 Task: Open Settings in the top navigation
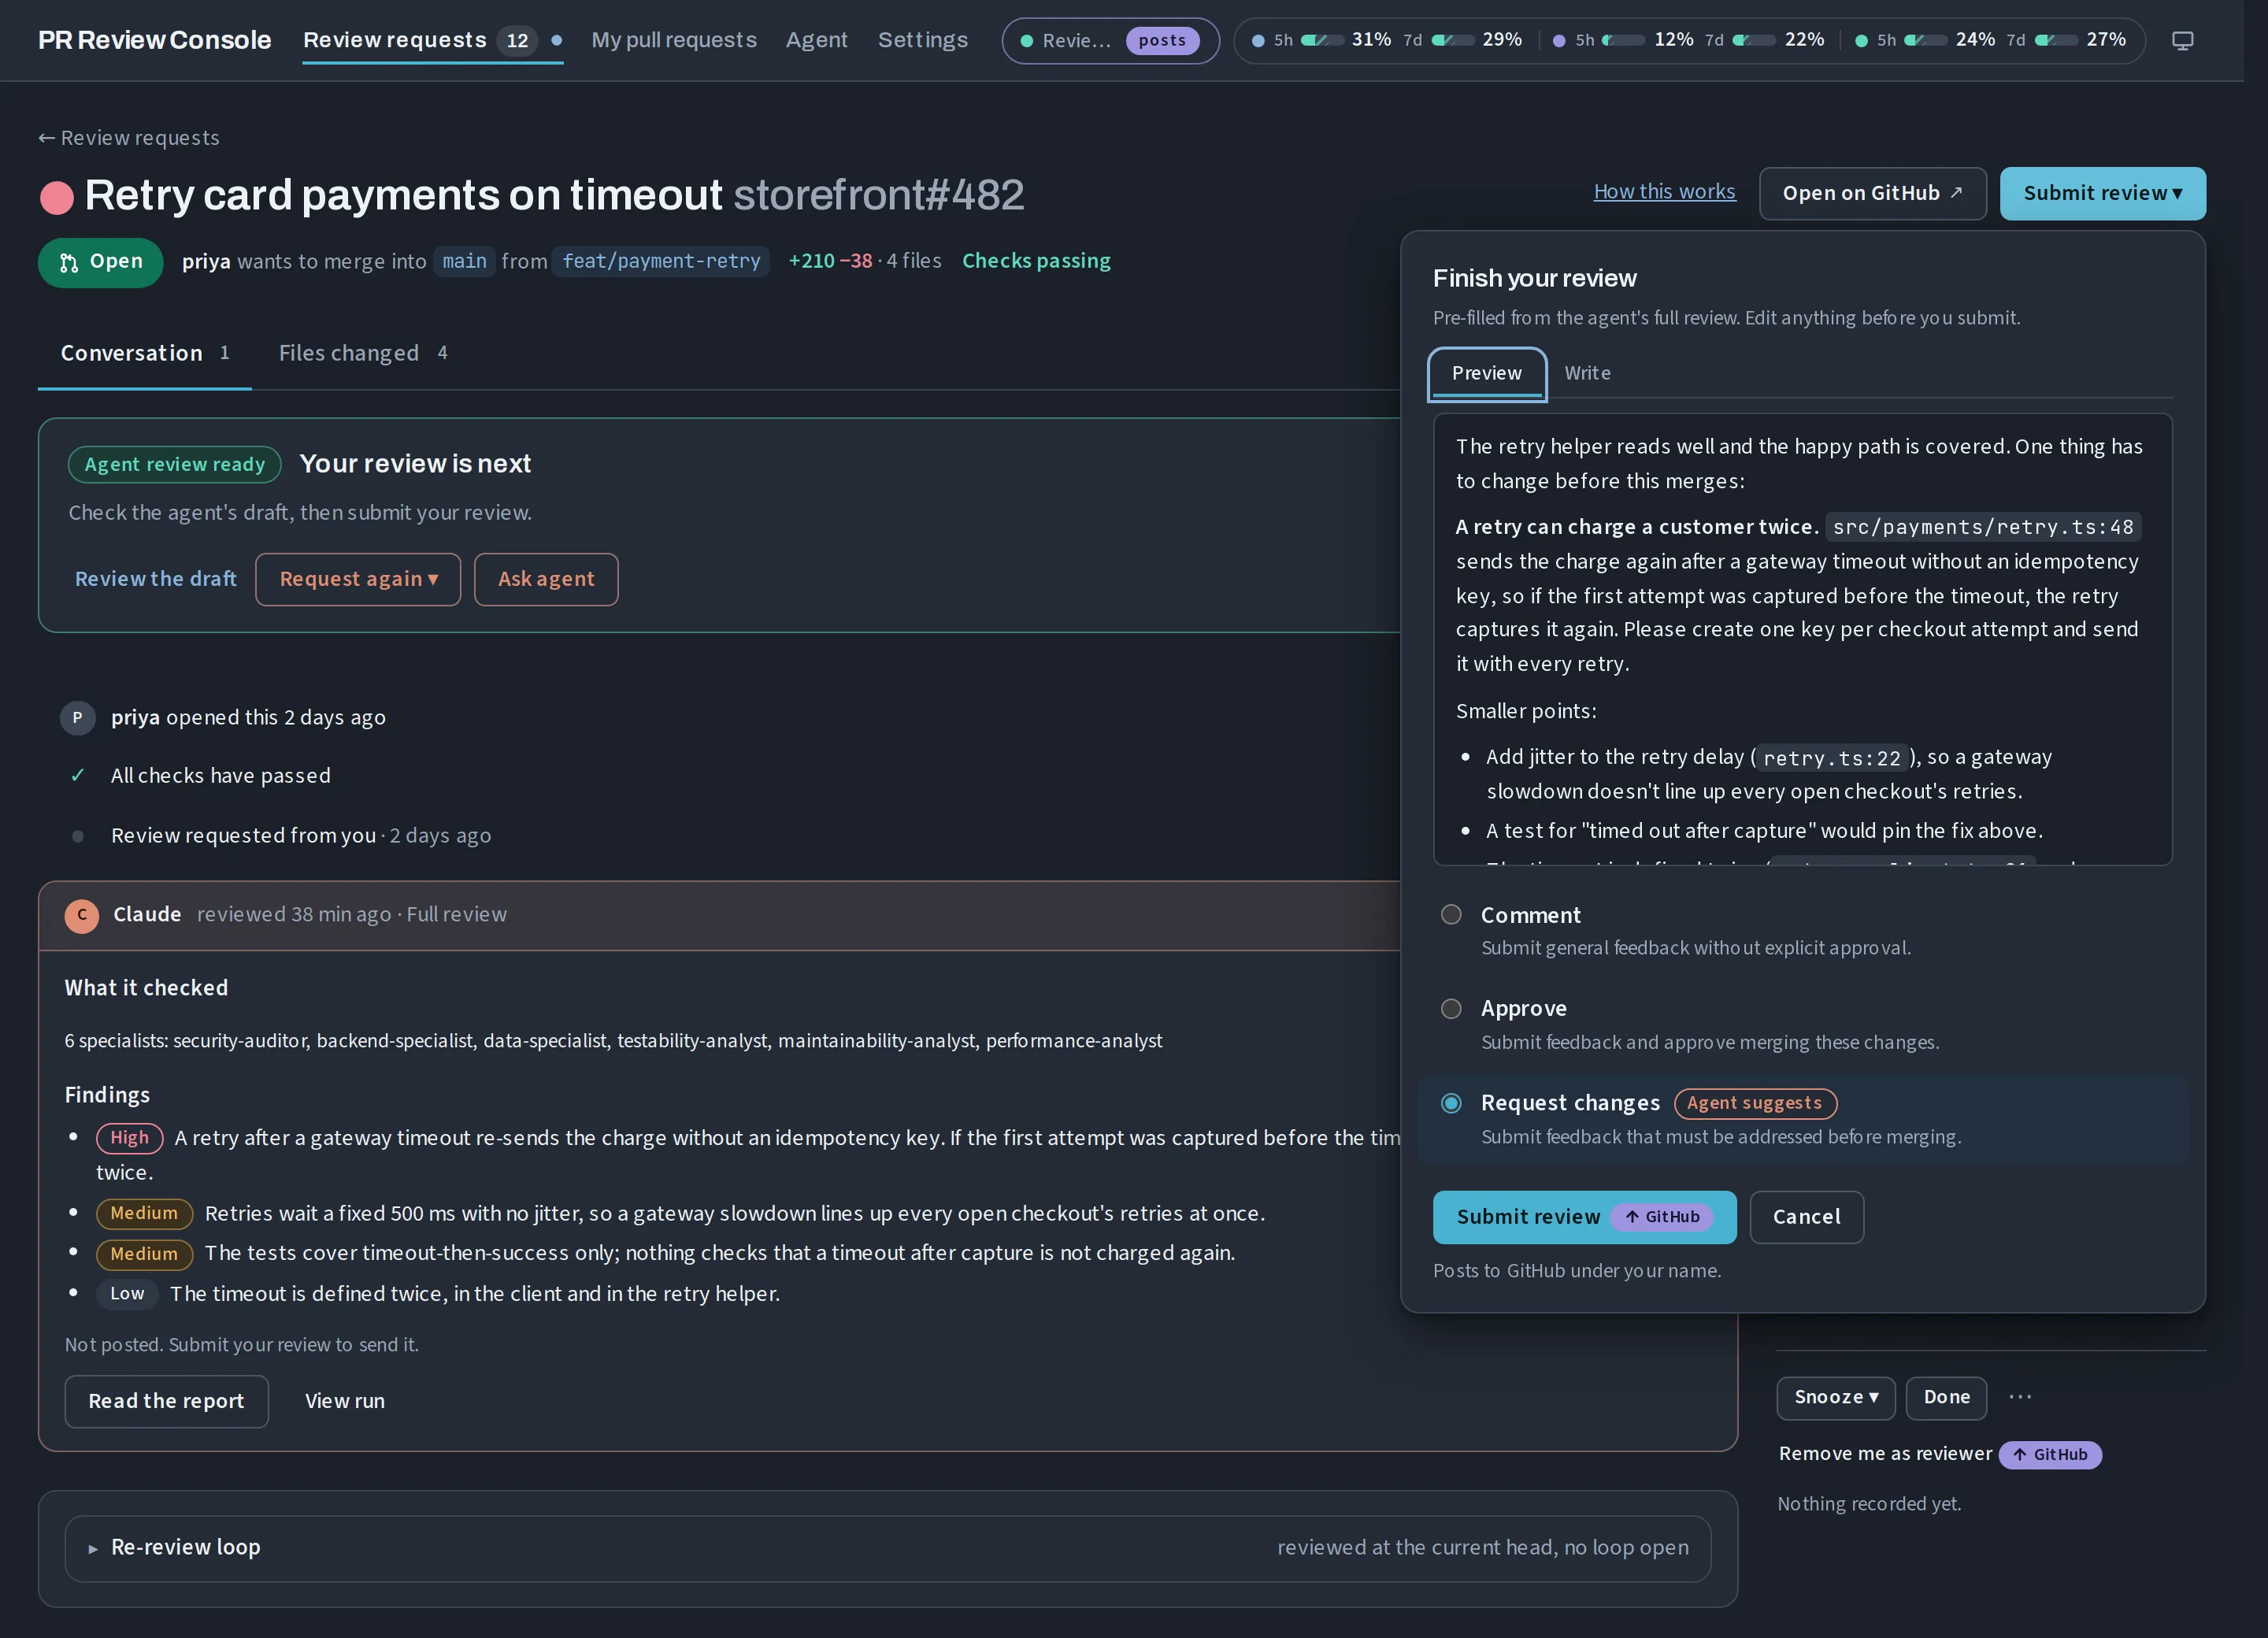pyautogui.click(x=923, y=41)
